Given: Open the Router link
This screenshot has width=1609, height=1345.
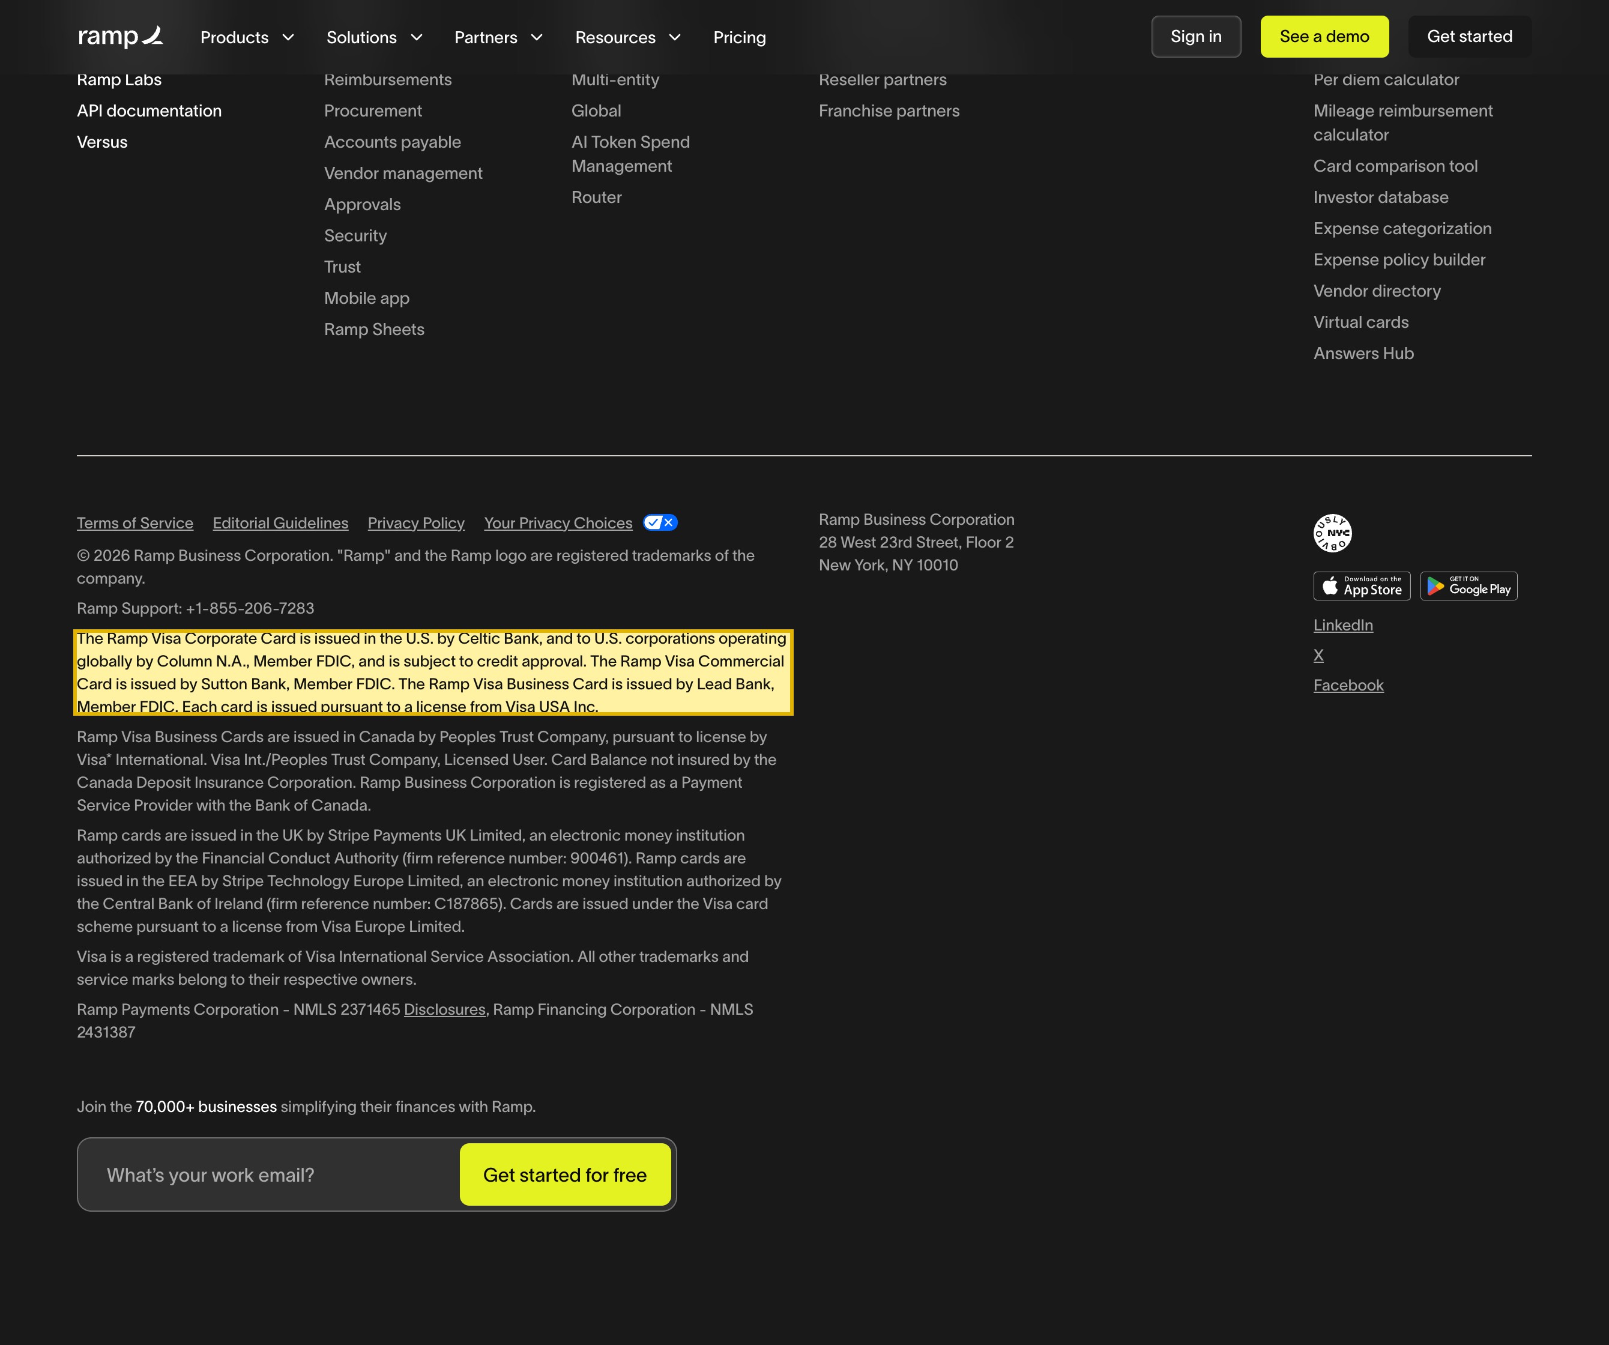Looking at the screenshot, I should coord(596,197).
